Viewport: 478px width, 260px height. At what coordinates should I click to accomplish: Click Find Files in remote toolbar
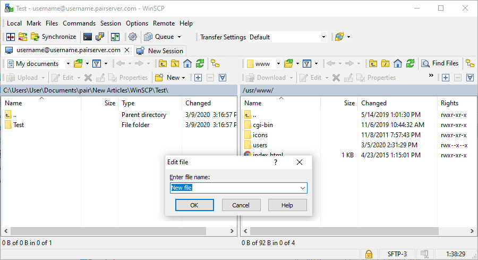440,63
